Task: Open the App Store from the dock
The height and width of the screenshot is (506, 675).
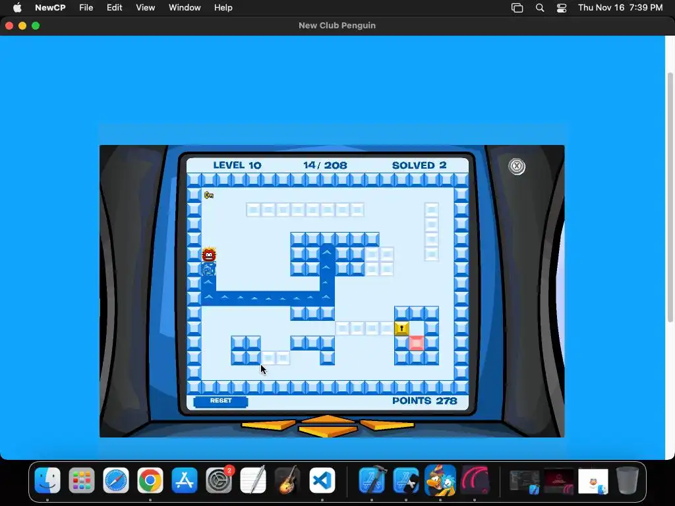Action: (x=185, y=480)
